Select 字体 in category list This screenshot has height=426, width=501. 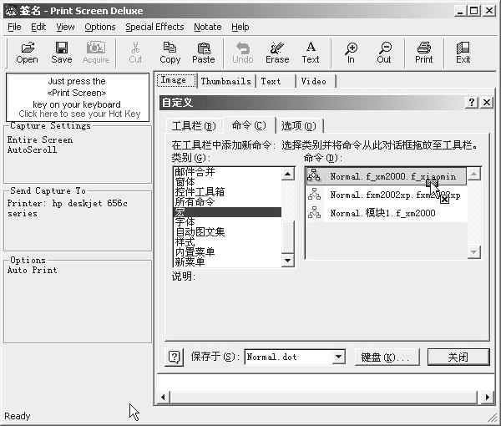pyautogui.click(x=227, y=222)
